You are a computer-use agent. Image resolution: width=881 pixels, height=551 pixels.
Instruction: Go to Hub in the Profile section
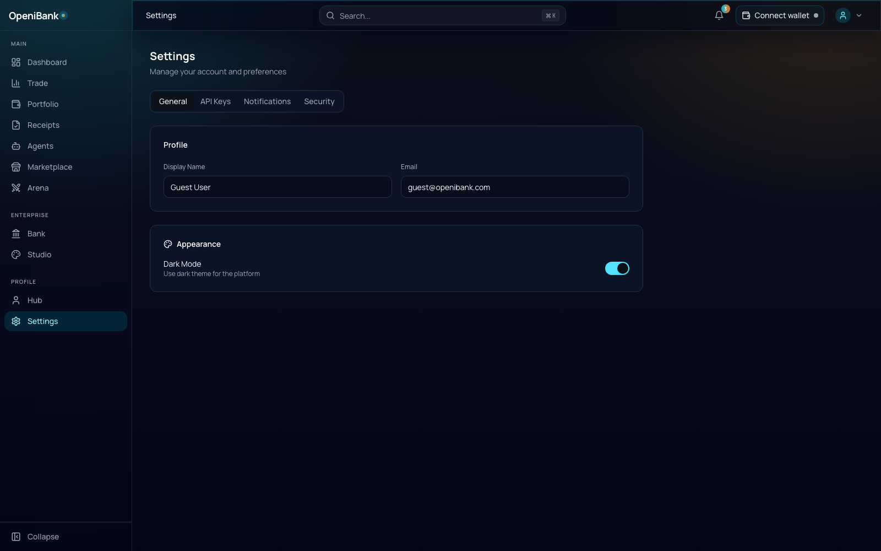click(35, 300)
